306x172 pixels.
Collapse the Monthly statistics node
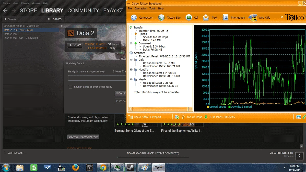coord(131,69)
